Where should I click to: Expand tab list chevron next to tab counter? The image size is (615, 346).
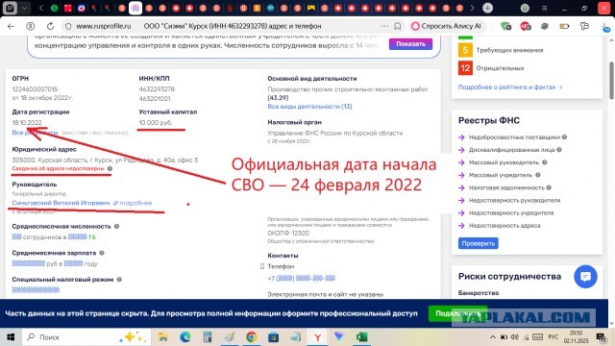(24, 8)
